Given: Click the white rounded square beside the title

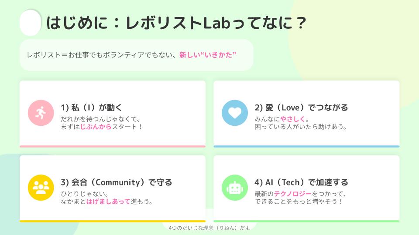Looking at the screenshot, I should pos(31,23).
